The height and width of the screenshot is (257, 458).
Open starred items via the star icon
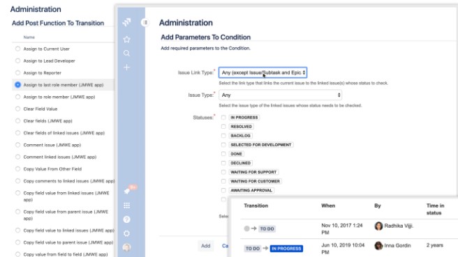click(x=126, y=39)
